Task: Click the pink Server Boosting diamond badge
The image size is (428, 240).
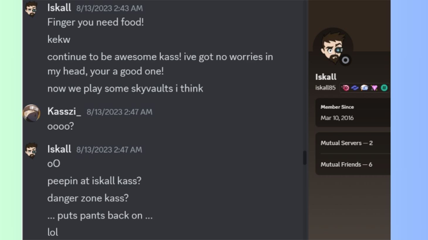Action: [x=374, y=88]
